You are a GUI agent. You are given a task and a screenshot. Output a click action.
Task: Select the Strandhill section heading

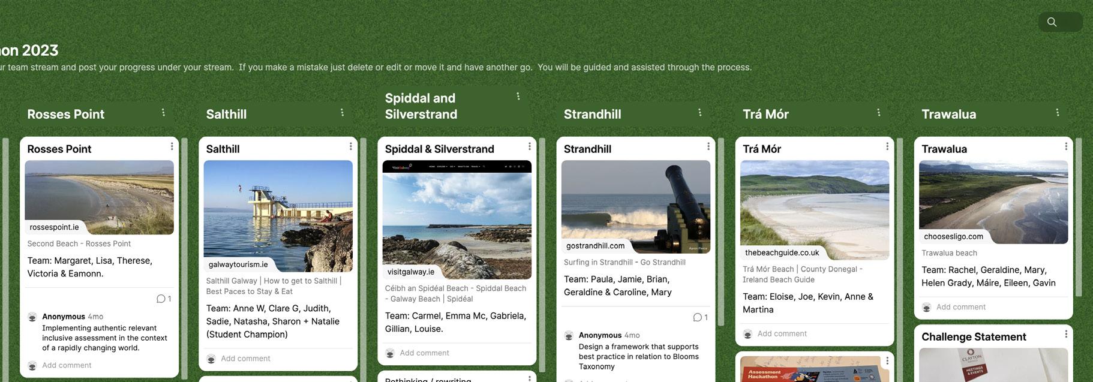[592, 114]
